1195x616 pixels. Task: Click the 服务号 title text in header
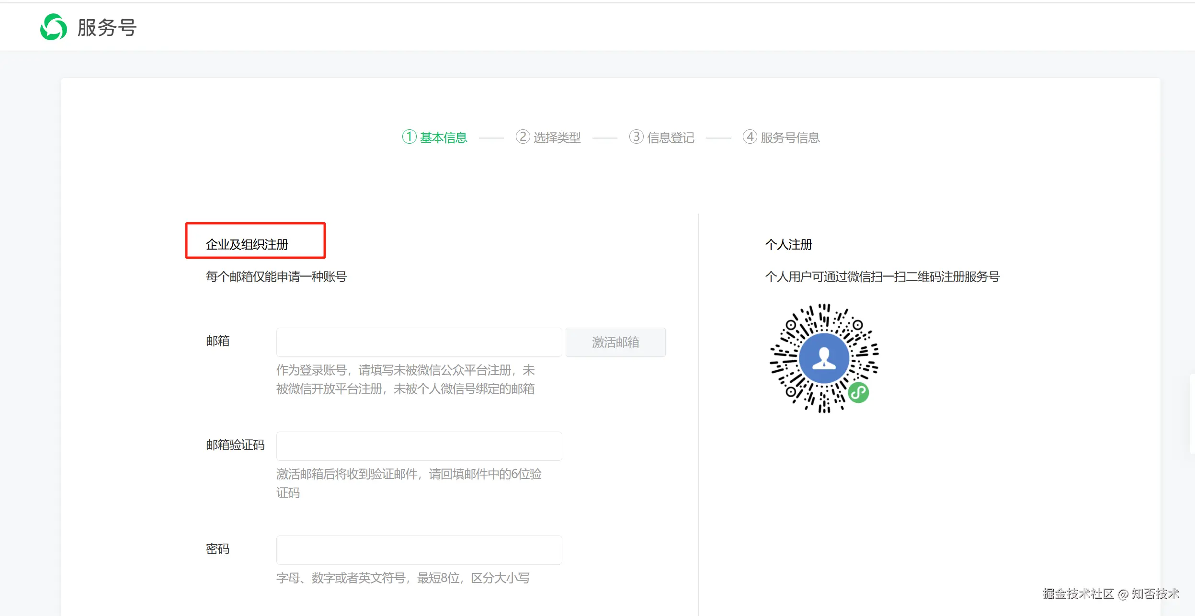107,28
